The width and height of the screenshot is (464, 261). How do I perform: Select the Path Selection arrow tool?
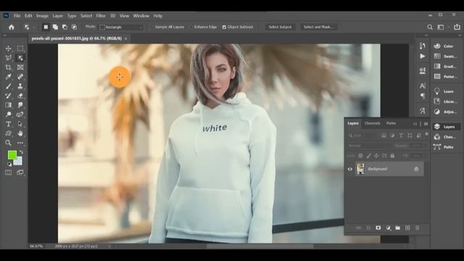(x=20, y=124)
